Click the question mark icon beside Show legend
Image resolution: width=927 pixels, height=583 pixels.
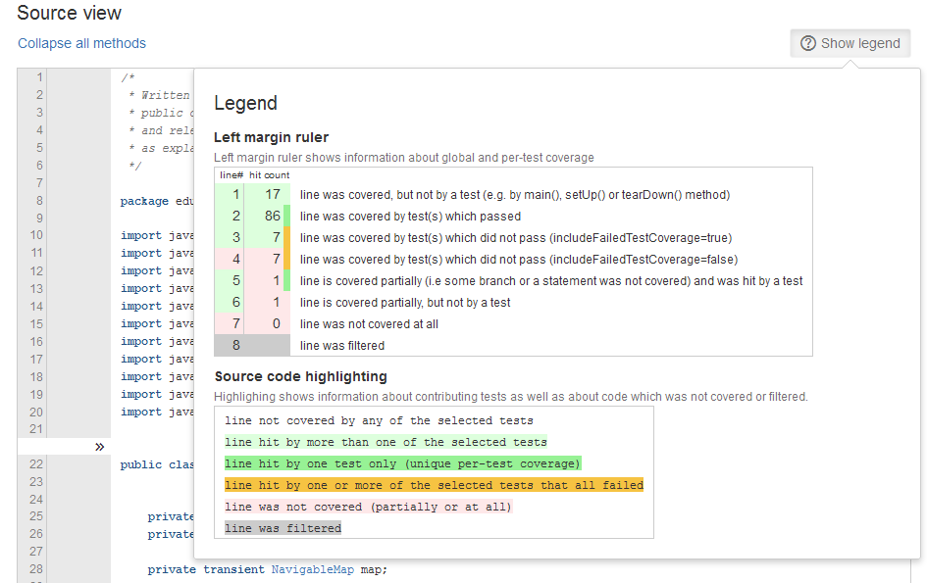[808, 43]
